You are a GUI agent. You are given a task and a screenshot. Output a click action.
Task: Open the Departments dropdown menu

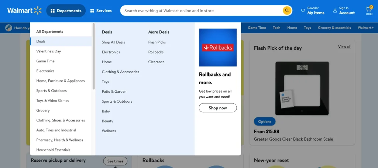[66, 11]
